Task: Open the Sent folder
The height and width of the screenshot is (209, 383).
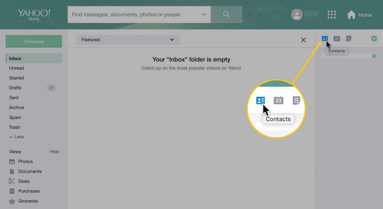Action: click(x=14, y=98)
